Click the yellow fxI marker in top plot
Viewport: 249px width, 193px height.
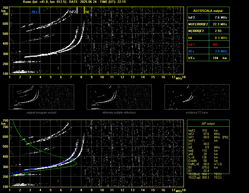coord(84,10)
